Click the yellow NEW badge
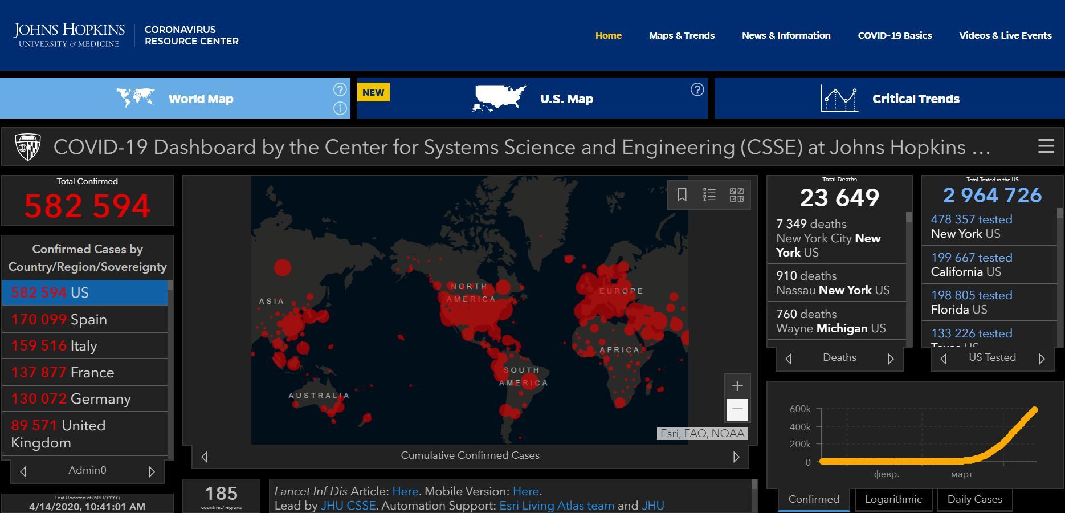1065x513 pixels. (373, 92)
